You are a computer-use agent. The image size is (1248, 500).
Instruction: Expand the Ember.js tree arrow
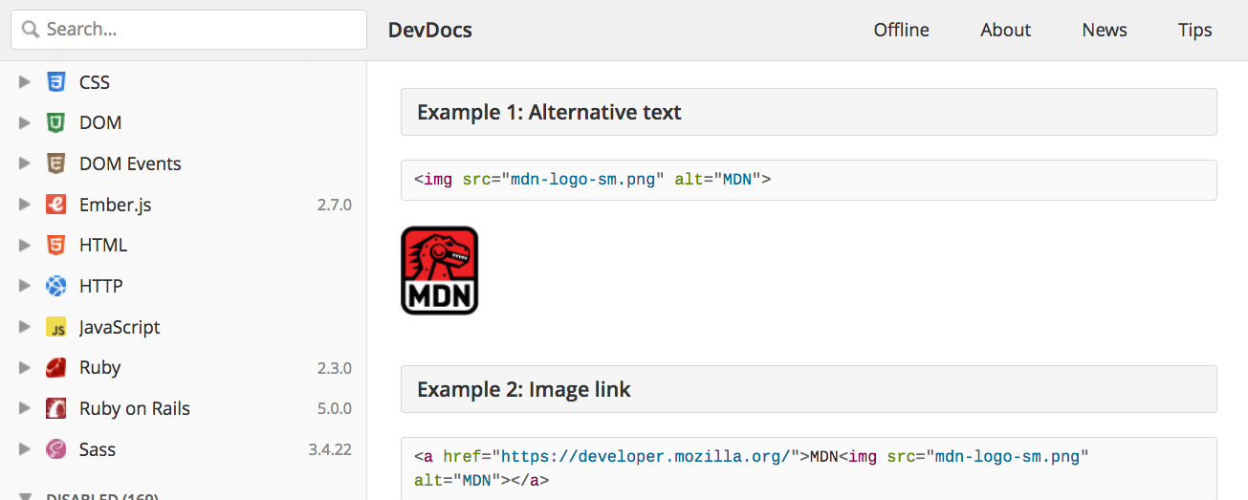click(x=25, y=205)
